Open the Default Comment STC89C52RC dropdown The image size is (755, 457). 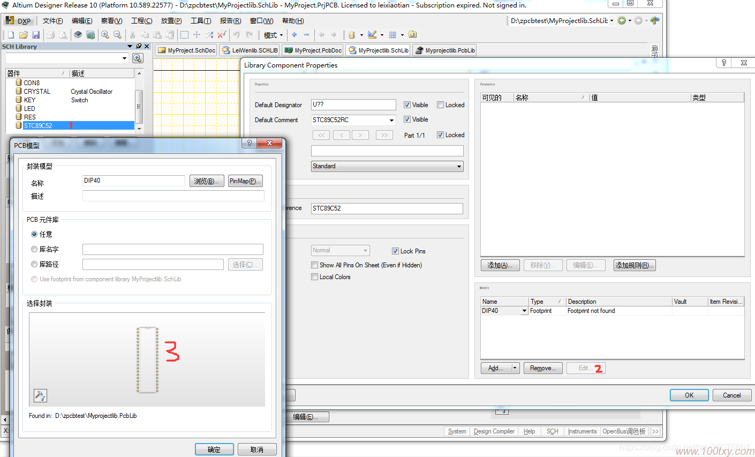(391, 120)
